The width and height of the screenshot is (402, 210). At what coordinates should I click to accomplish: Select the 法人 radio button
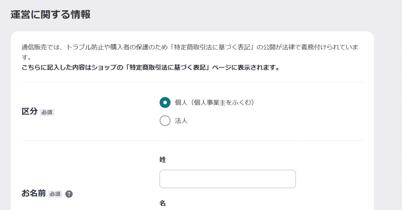pos(165,121)
